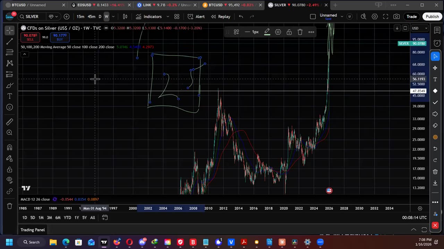Viewport: 444px width, 249px height.
Task: Open quick search icon in top toolbar
Action: [x=364, y=17]
